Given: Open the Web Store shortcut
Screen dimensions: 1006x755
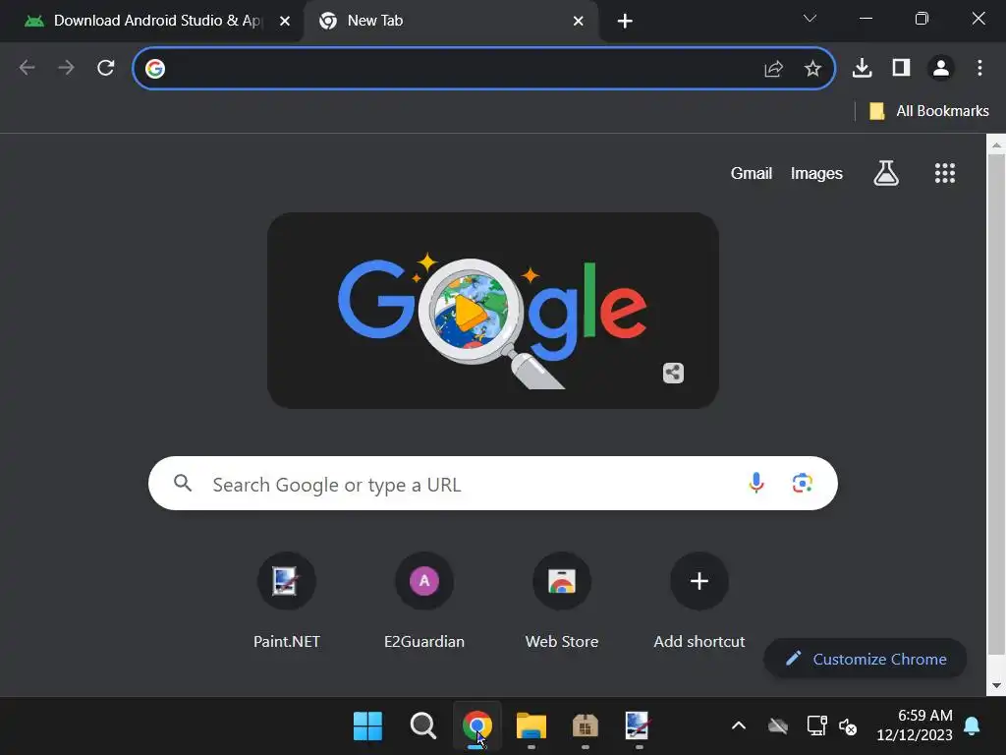Looking at the screenshot, I should click(x=562, y=601).
